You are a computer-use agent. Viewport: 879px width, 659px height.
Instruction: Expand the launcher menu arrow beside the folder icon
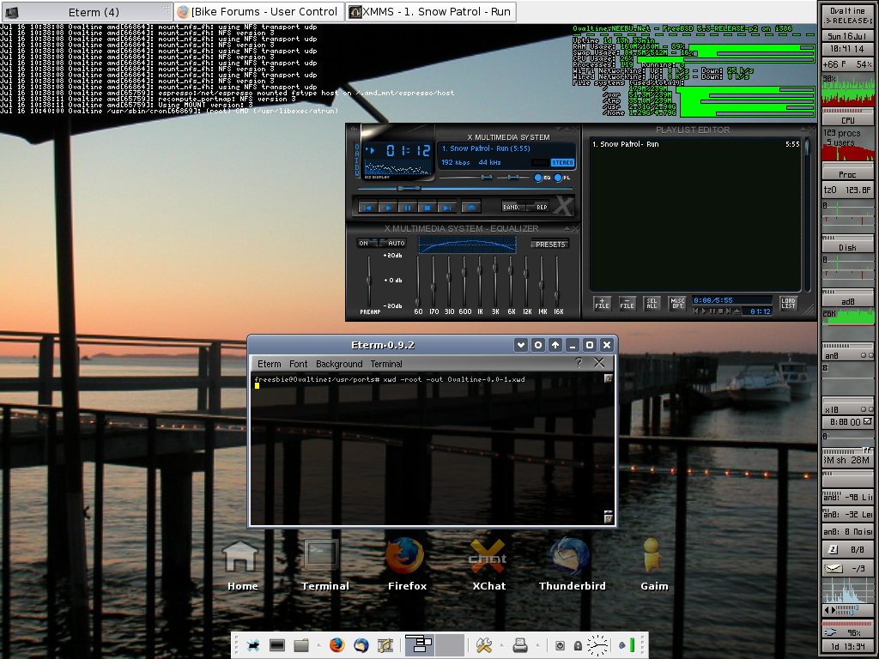318,645
